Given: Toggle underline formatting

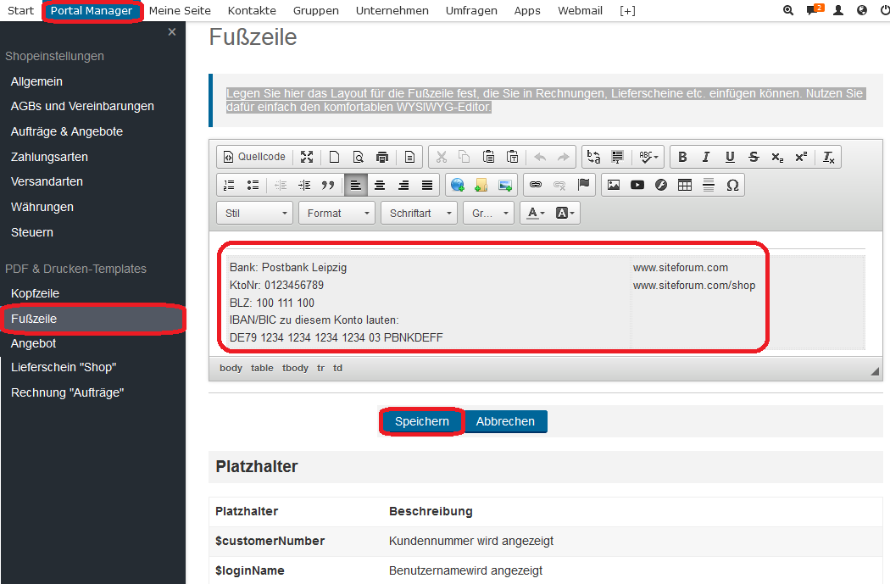Looking at the screenshot, I should [730, 157].
